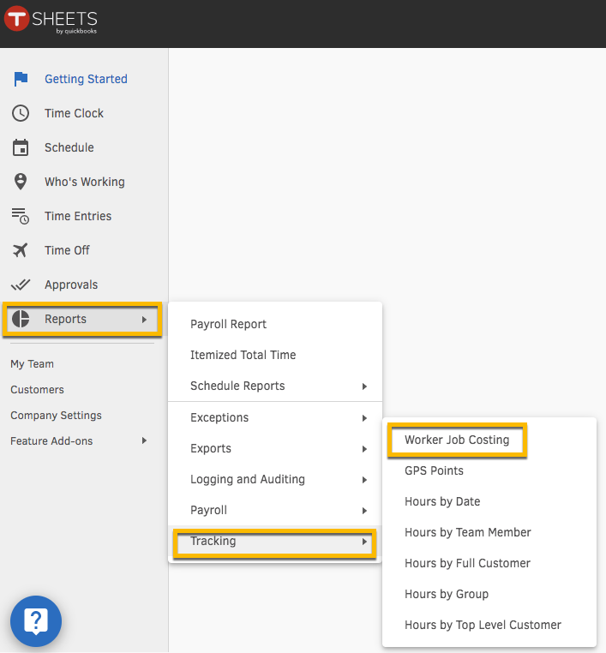Click the TSheets logo in header
The height and width of the screenshot is (653, 606).
click(x=51, y=20)
